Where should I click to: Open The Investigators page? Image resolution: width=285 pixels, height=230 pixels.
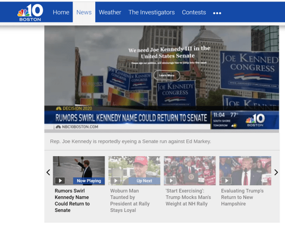click(151, 12)
